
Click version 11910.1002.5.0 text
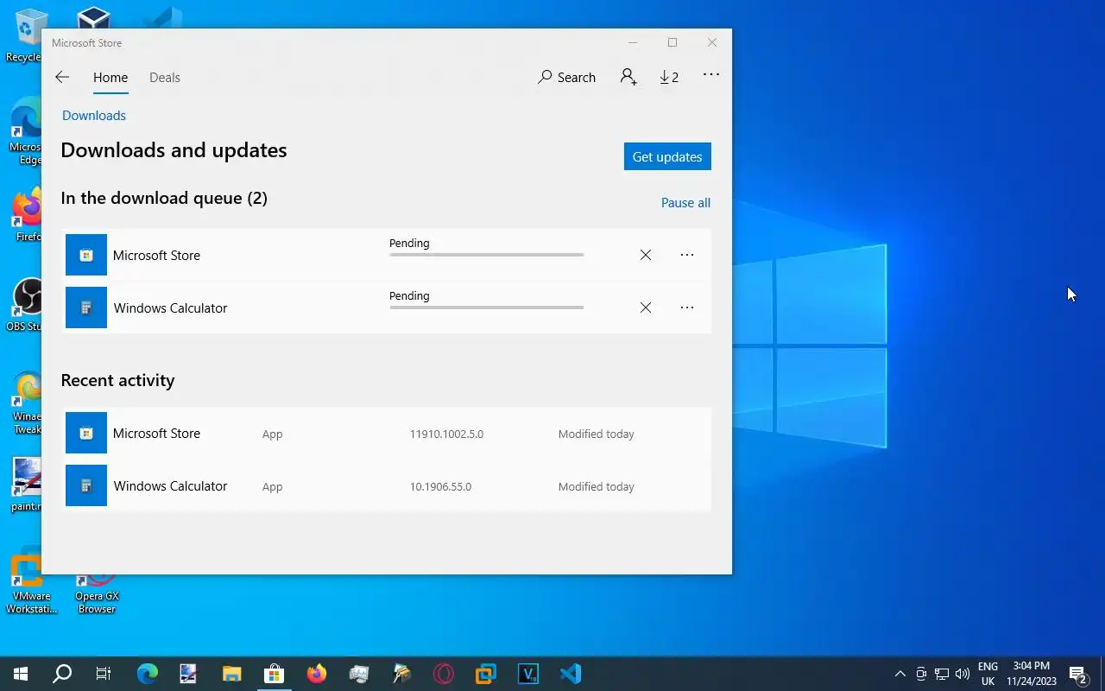(x=446, y=434)
